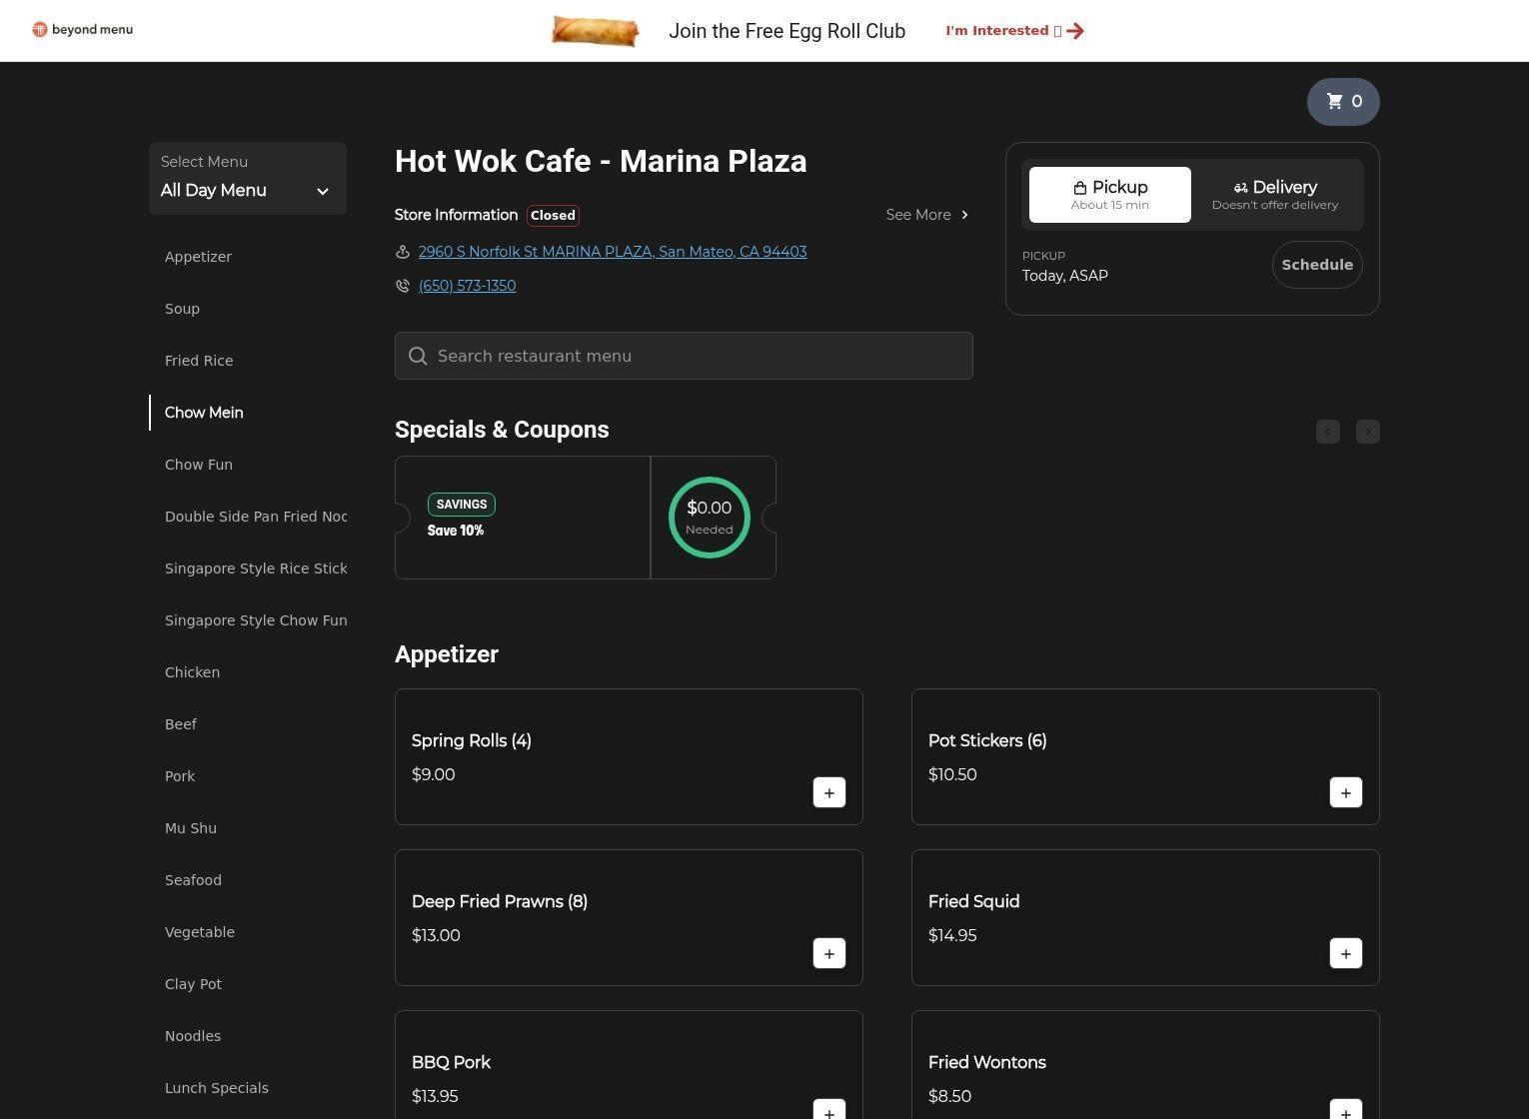The width and height of the screenshot is (1529, 1119).
Task: Add Fried Squid to cart
Action: click(1345, 954)
